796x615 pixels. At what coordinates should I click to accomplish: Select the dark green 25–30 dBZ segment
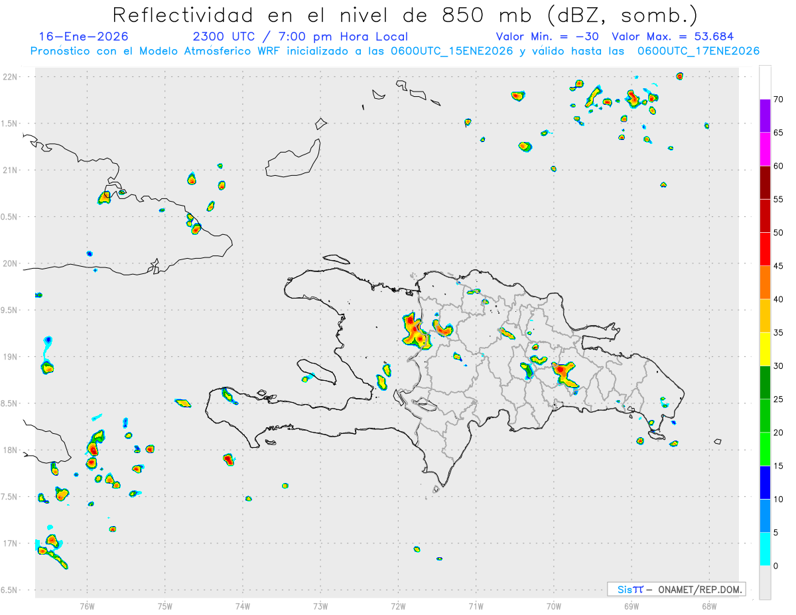tap(765, 382)
